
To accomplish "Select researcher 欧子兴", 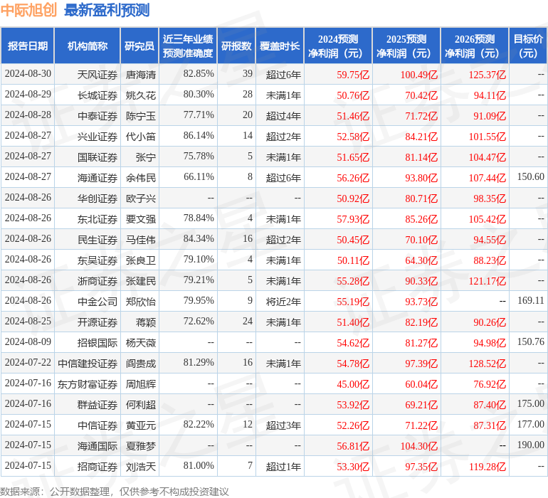I will (141, 198).
